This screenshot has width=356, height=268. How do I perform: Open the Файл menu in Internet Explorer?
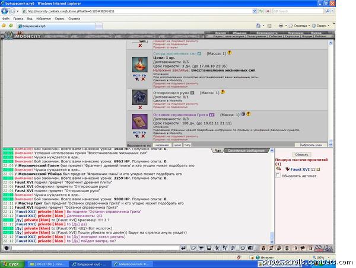click(6, 18)
